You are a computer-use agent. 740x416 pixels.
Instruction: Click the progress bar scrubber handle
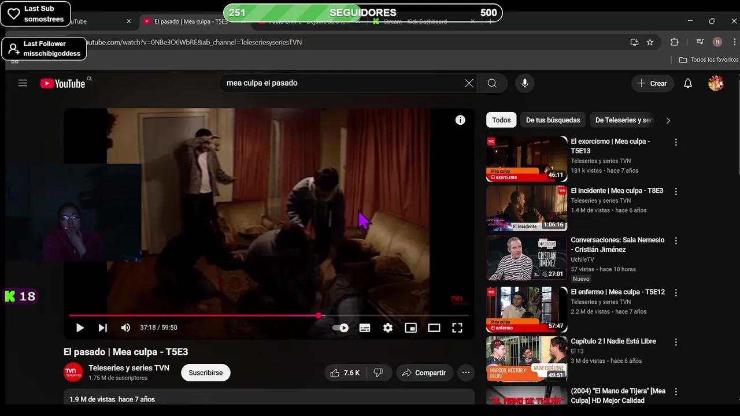[319, 315]
